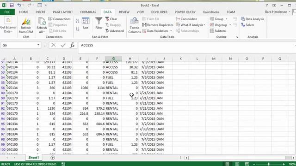This screenshot has width=296, height=166.
Task: Click the Ungroup button
Action: [x=219, y=25]
